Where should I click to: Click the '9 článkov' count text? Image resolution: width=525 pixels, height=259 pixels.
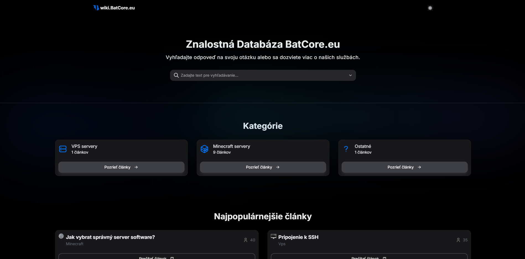click(222, 152)
